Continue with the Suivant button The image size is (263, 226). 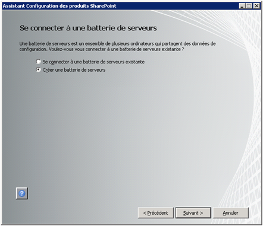193,213
